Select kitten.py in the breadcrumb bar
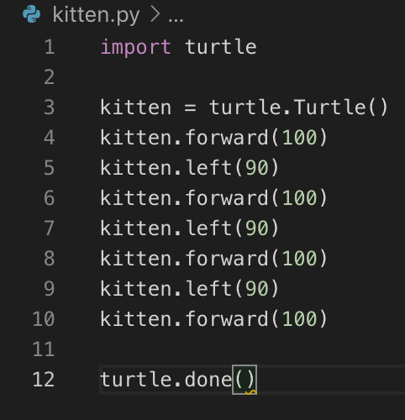The image size is (405, 420). (96, 15)
